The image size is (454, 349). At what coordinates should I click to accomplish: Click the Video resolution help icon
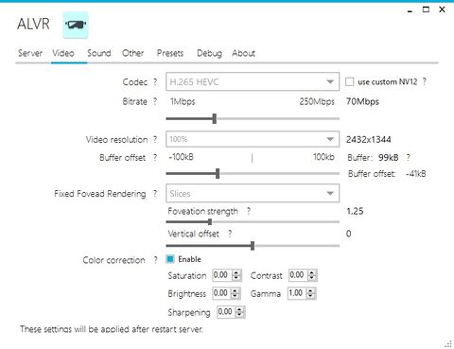click(x=155, y=139)
